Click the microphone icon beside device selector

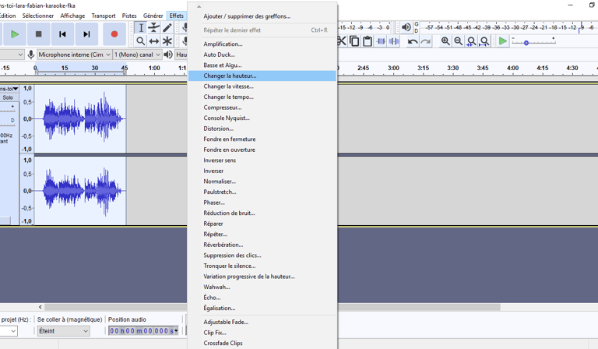tap(31, 55)
